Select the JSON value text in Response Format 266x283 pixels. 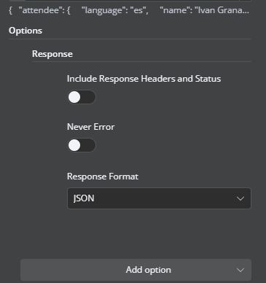pyautogui.click(x=84, y=198)
